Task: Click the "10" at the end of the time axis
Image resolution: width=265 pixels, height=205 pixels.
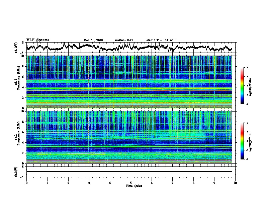Action: (x=235, y=183)
